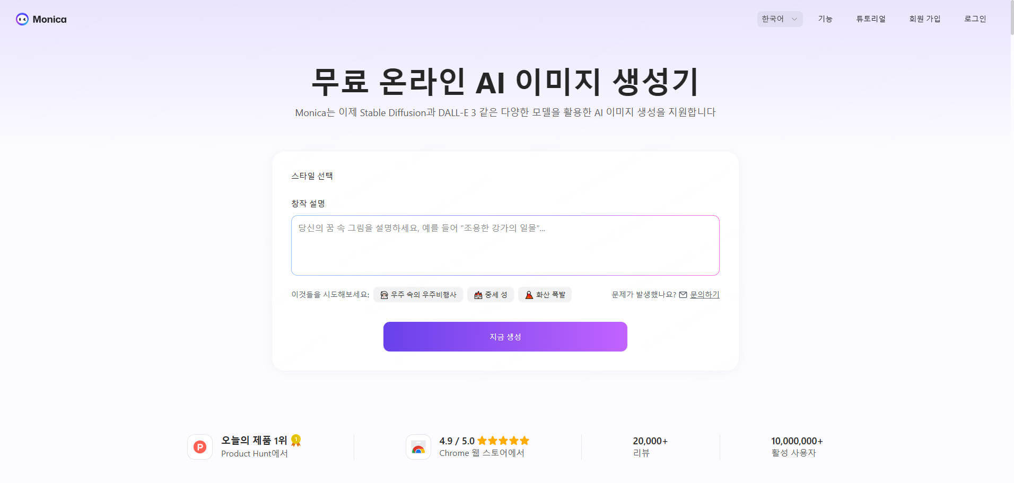Image resolution: width=1014 pixels, height=483 pixels.
Task: Click the volcano emoji on 화산 폭발 chip
Action: pos(529,295)
